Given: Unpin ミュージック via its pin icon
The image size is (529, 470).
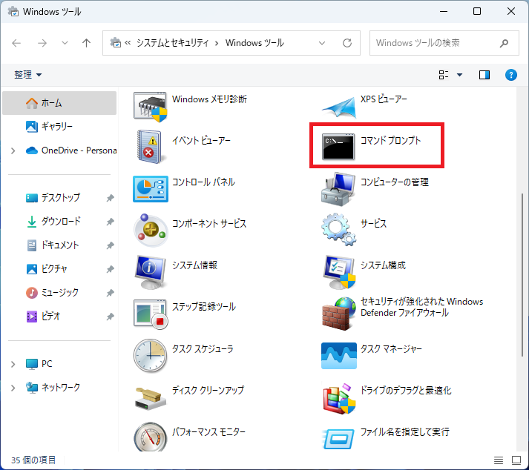Looking at the screenshot, I should (110, 293).
